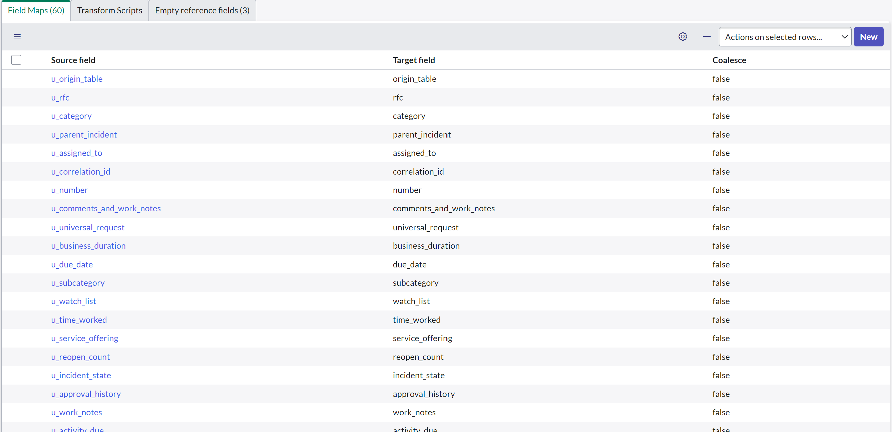Screen dimensions: 892x432
Task: Click the Source field column header
Action: [73, 60]
